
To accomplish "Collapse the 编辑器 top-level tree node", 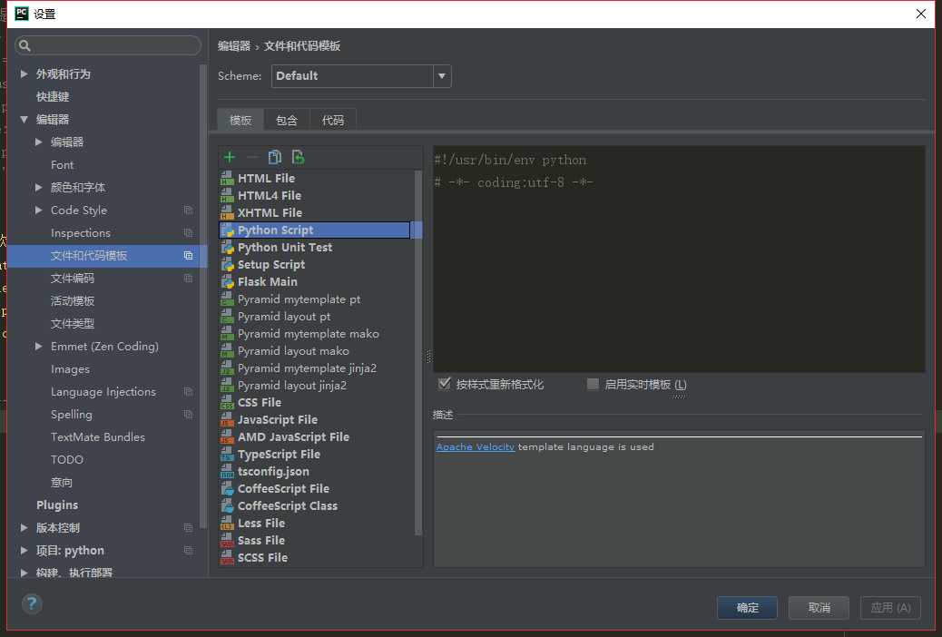I will [24, 120].
